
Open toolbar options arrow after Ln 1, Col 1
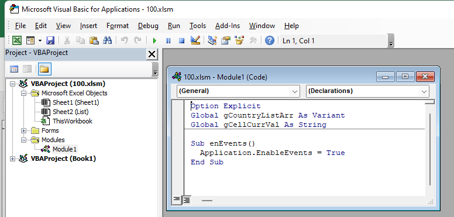pos(391,41)
